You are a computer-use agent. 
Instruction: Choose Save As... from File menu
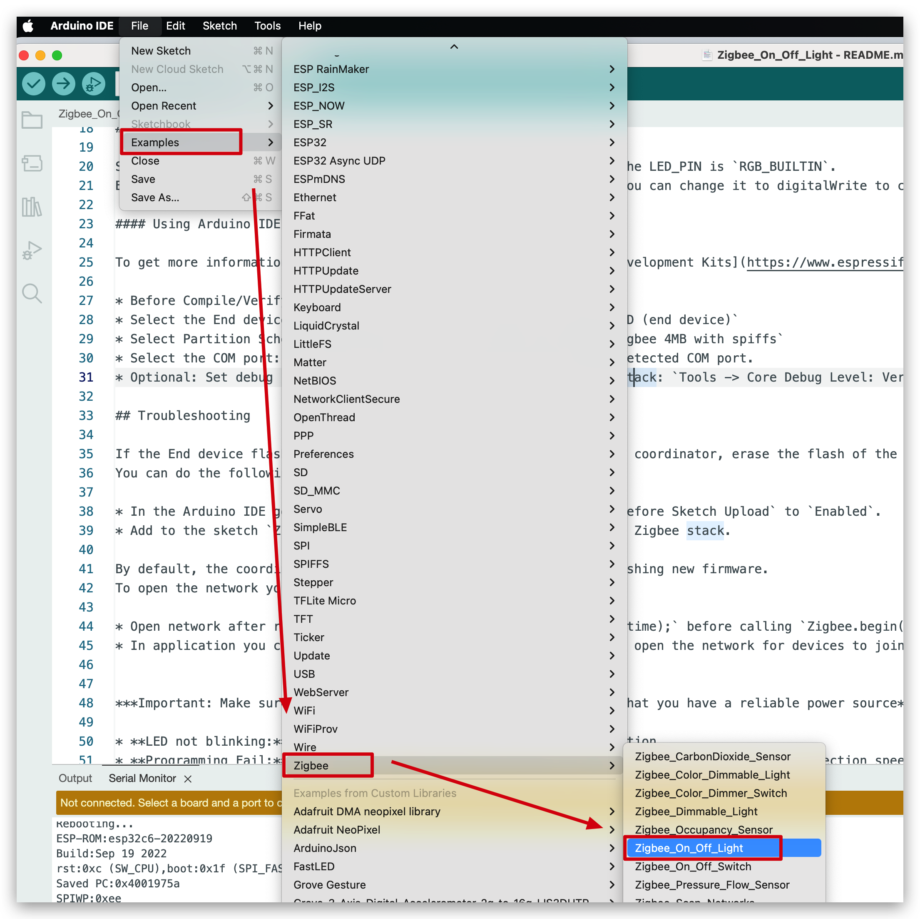pos(201,197)
